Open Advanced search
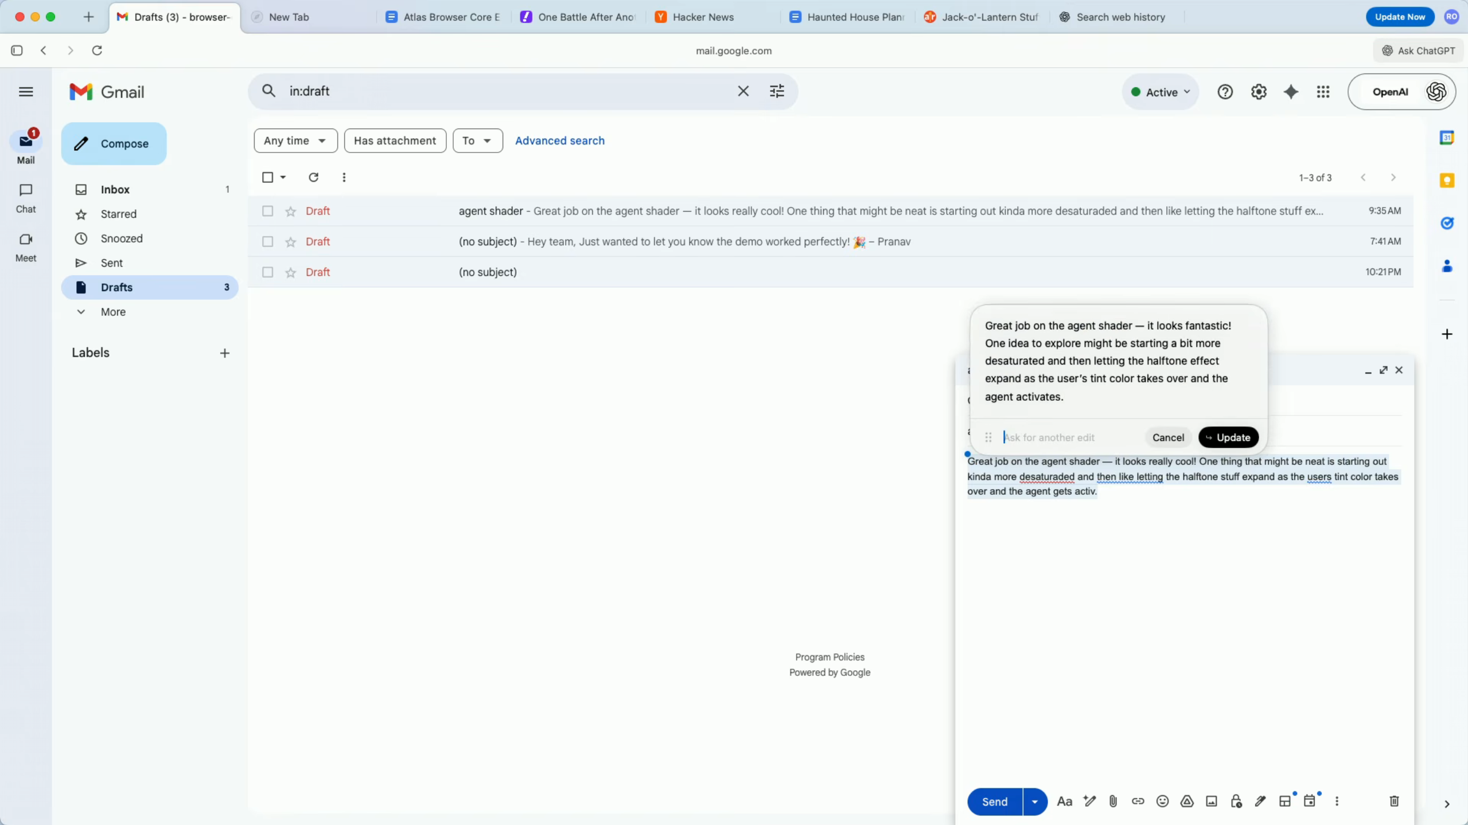 [559, 140]
